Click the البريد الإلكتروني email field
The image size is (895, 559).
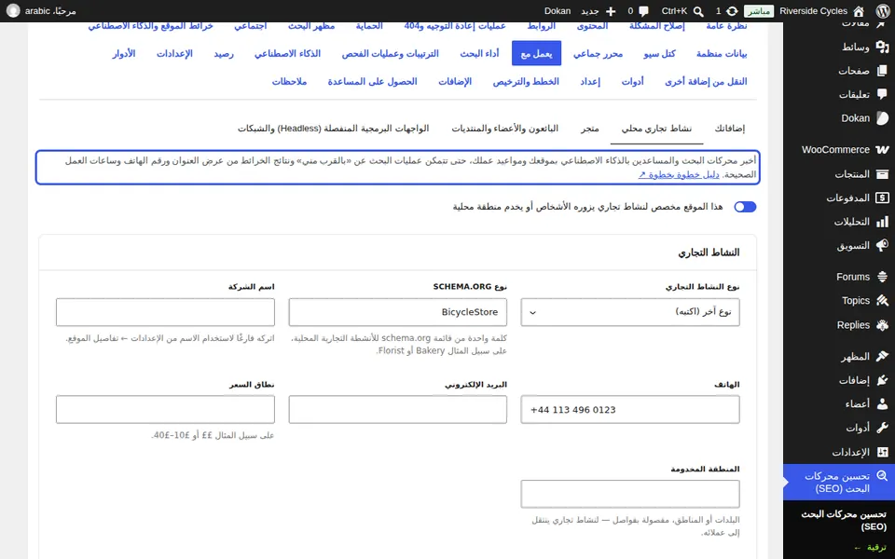click(397, 410)
